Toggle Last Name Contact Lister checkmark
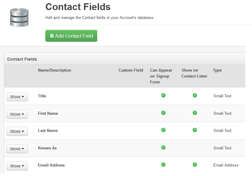 (194, 130)
